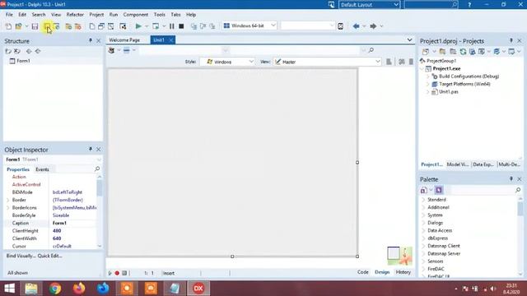Click the Stop program square icon
Viewport: 527px width, 296px height.
click(181, 25)
